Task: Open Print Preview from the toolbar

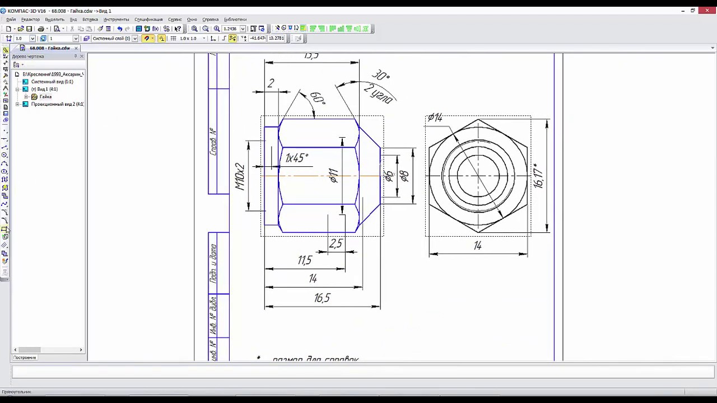Action: click(x=57, y=29)
